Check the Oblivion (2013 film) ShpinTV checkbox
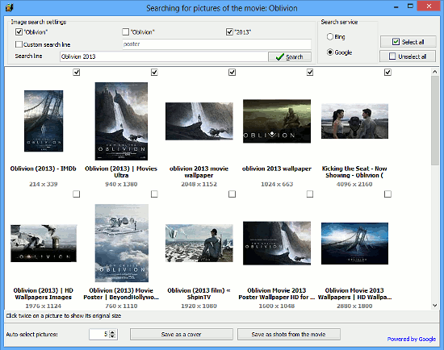 232,194
